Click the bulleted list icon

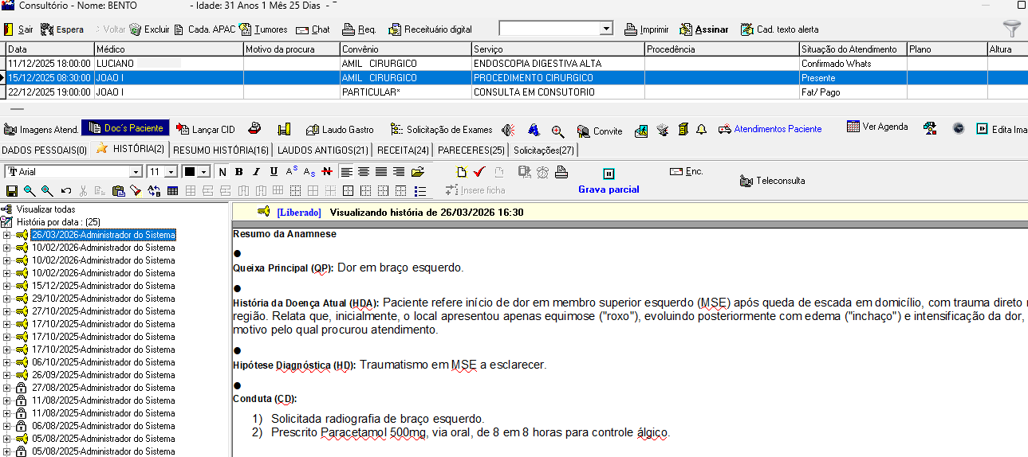point(420,191)
